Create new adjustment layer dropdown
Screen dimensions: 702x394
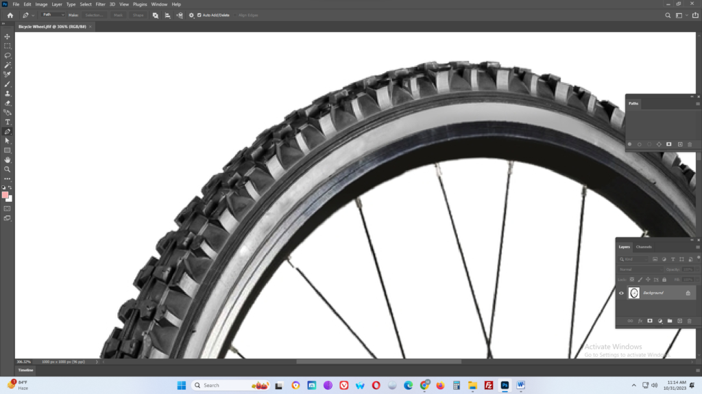pyautogui.click(x=660, y=321)
